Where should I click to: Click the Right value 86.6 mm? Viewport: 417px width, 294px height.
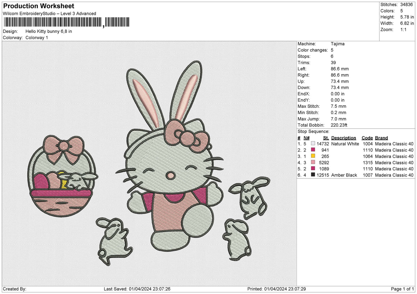tap(340, 75)
